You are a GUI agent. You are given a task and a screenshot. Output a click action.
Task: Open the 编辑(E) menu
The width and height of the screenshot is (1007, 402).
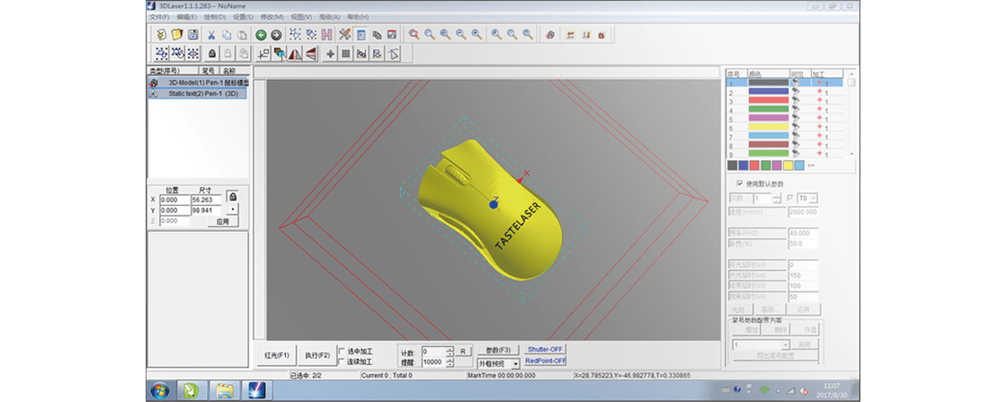pos(187,17)
